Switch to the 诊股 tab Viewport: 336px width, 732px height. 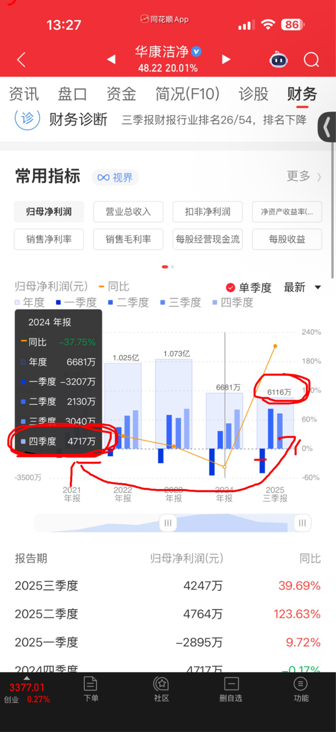point(253,94)
